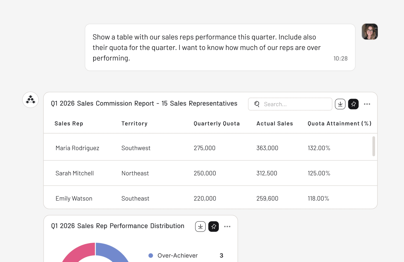Click the search magnifier icon in the table header
The image size is (404, 262).
(x=257, y=104)
